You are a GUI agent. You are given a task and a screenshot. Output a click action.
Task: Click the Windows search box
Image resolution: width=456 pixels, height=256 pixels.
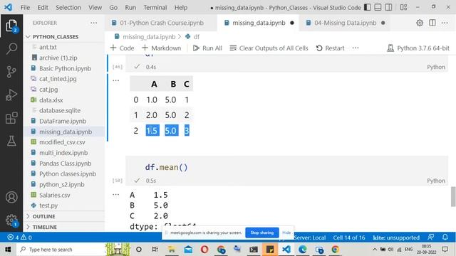point(60,250)
